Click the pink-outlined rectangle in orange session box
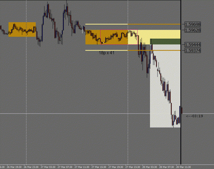 pos(119,37)
